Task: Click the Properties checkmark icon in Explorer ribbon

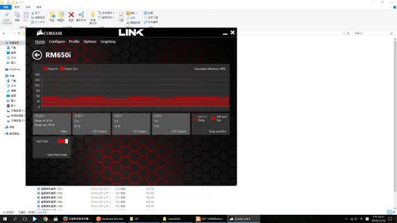Action: point(121,15)
